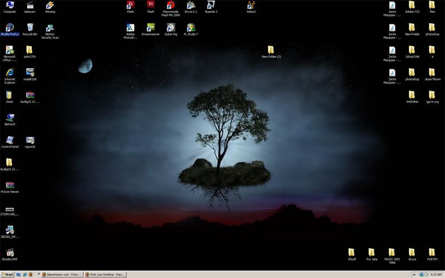Open the WebSites folder
Viewport: 445px width, 278px height.
pos(412,97)
